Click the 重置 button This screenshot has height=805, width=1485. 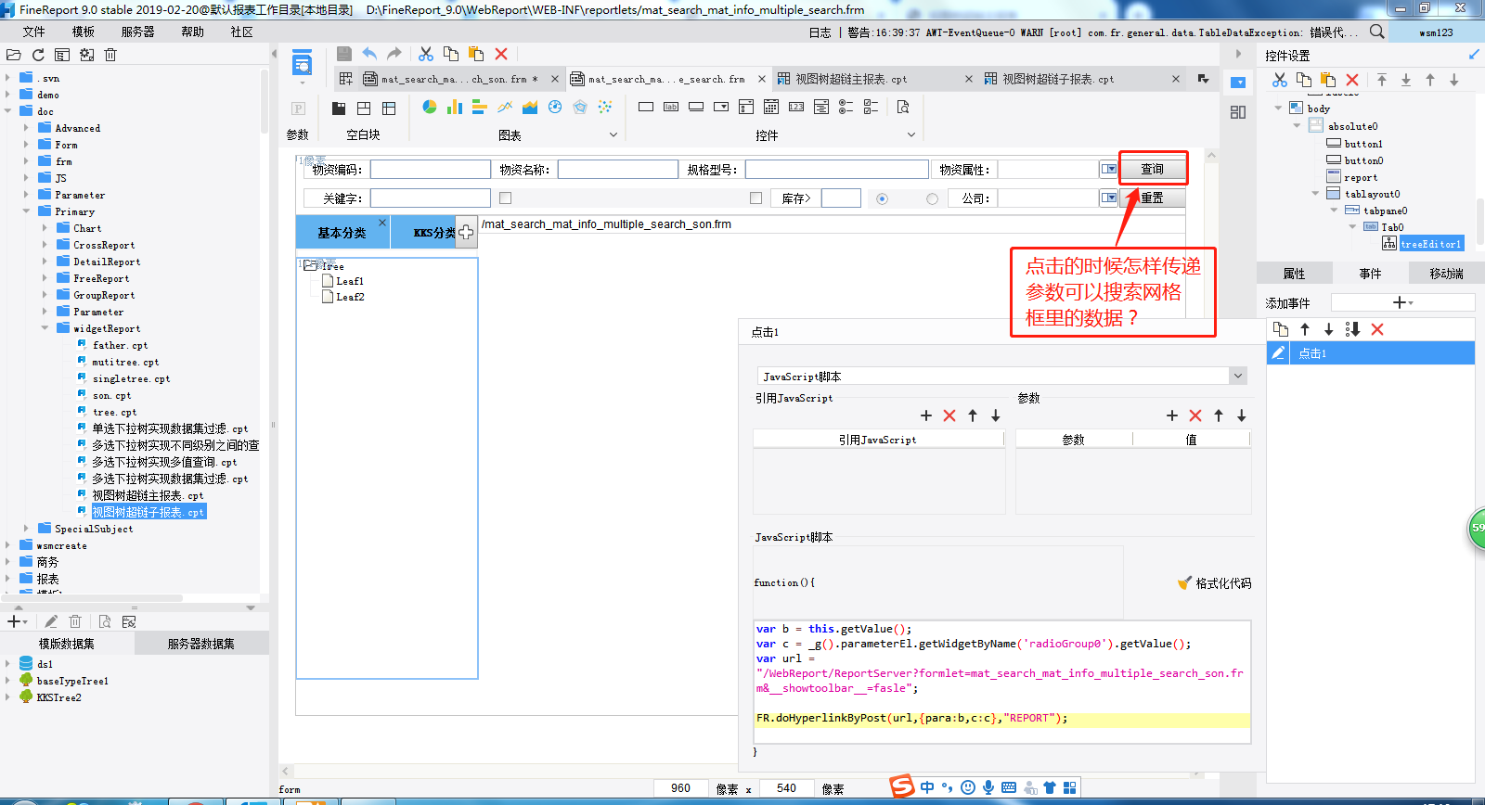(x=1153, y=198)
